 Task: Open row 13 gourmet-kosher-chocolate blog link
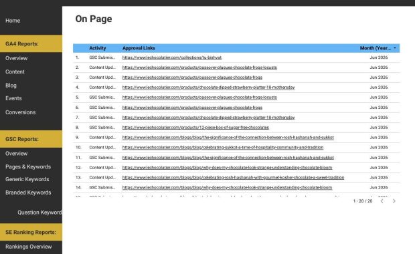coord(233,178)
